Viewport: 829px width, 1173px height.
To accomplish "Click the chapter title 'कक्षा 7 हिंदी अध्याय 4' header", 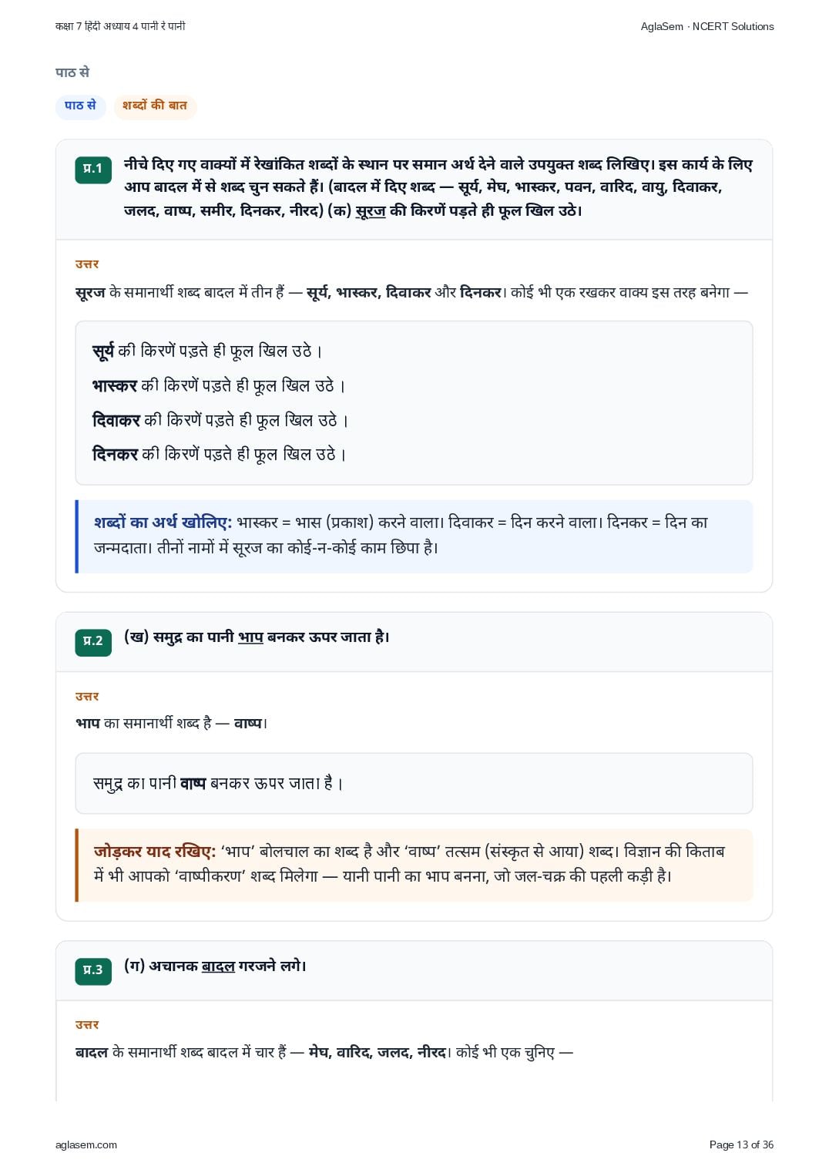I will (120, 26).
